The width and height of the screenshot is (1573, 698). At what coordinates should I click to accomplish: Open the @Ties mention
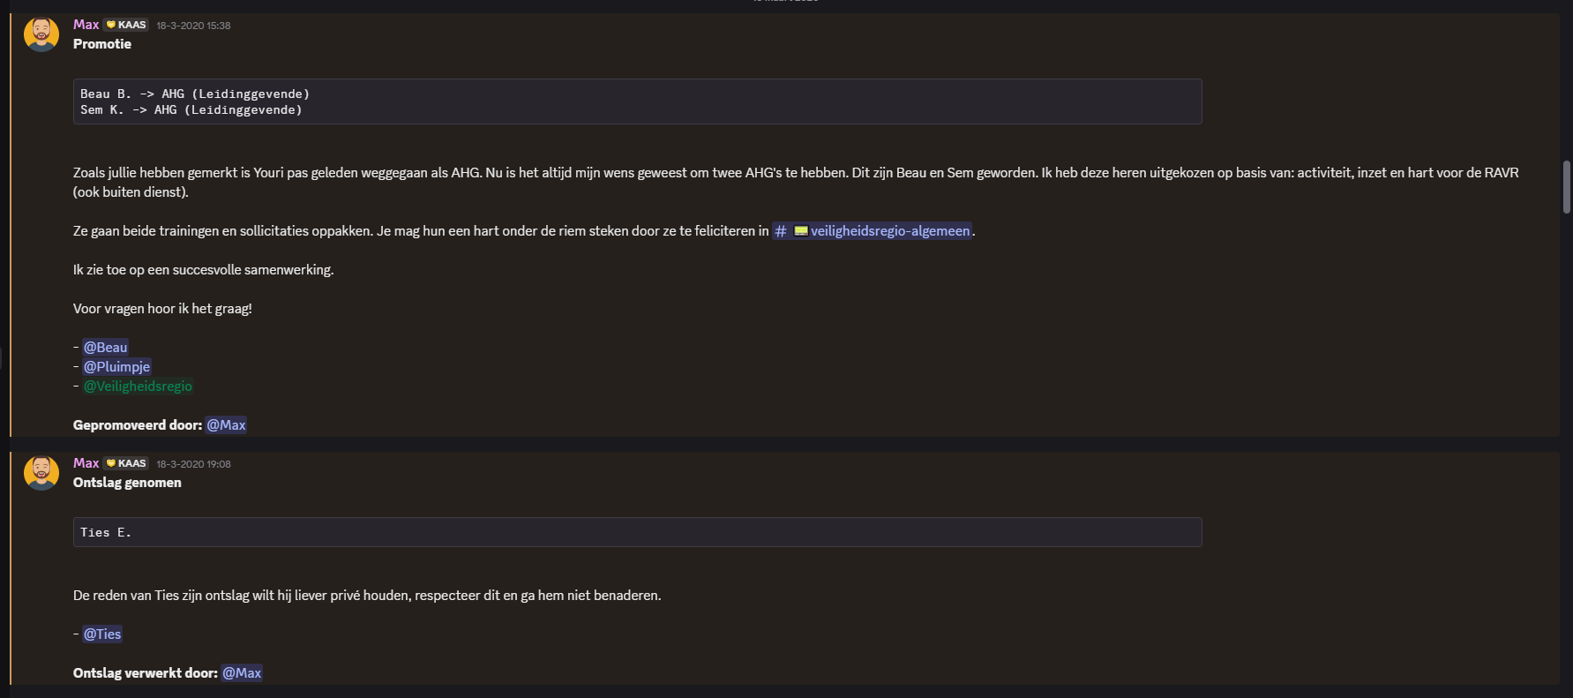pyautogui.click(x=102, y=634)
